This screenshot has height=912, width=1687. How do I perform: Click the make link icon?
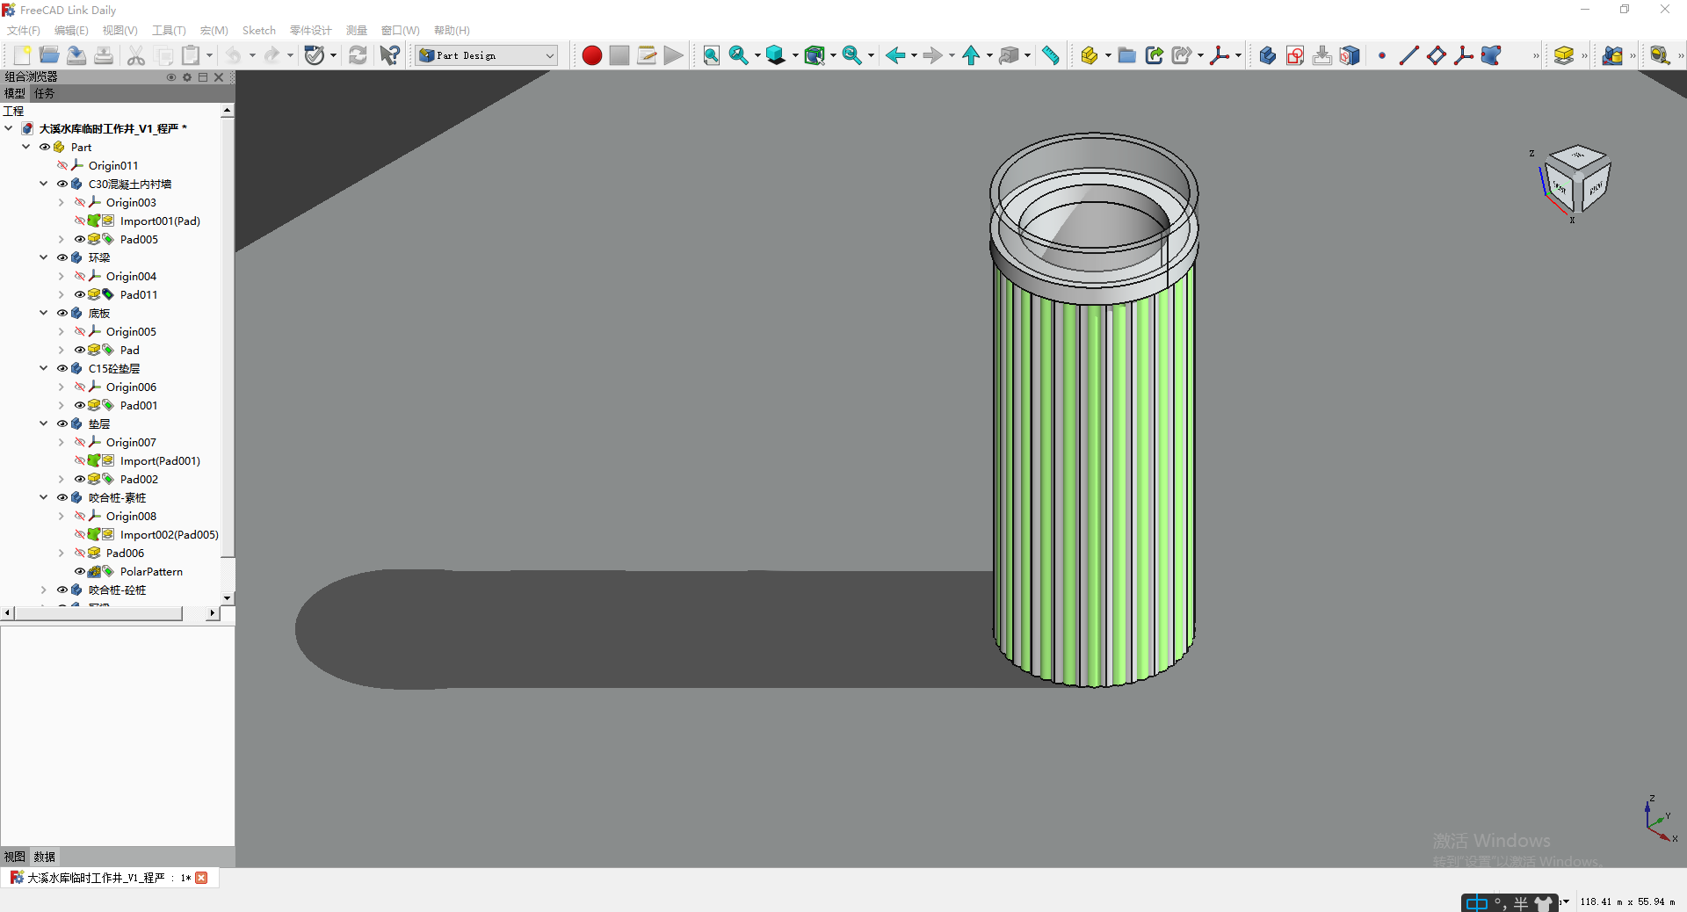click(x=1155, y=55)
